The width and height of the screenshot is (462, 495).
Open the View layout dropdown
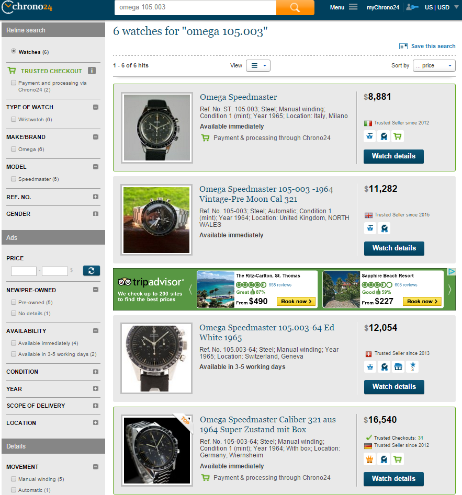[258, 65]
